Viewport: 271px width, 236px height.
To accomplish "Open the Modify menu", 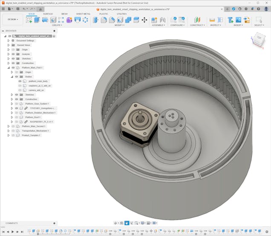I will (x=120, y=25).
